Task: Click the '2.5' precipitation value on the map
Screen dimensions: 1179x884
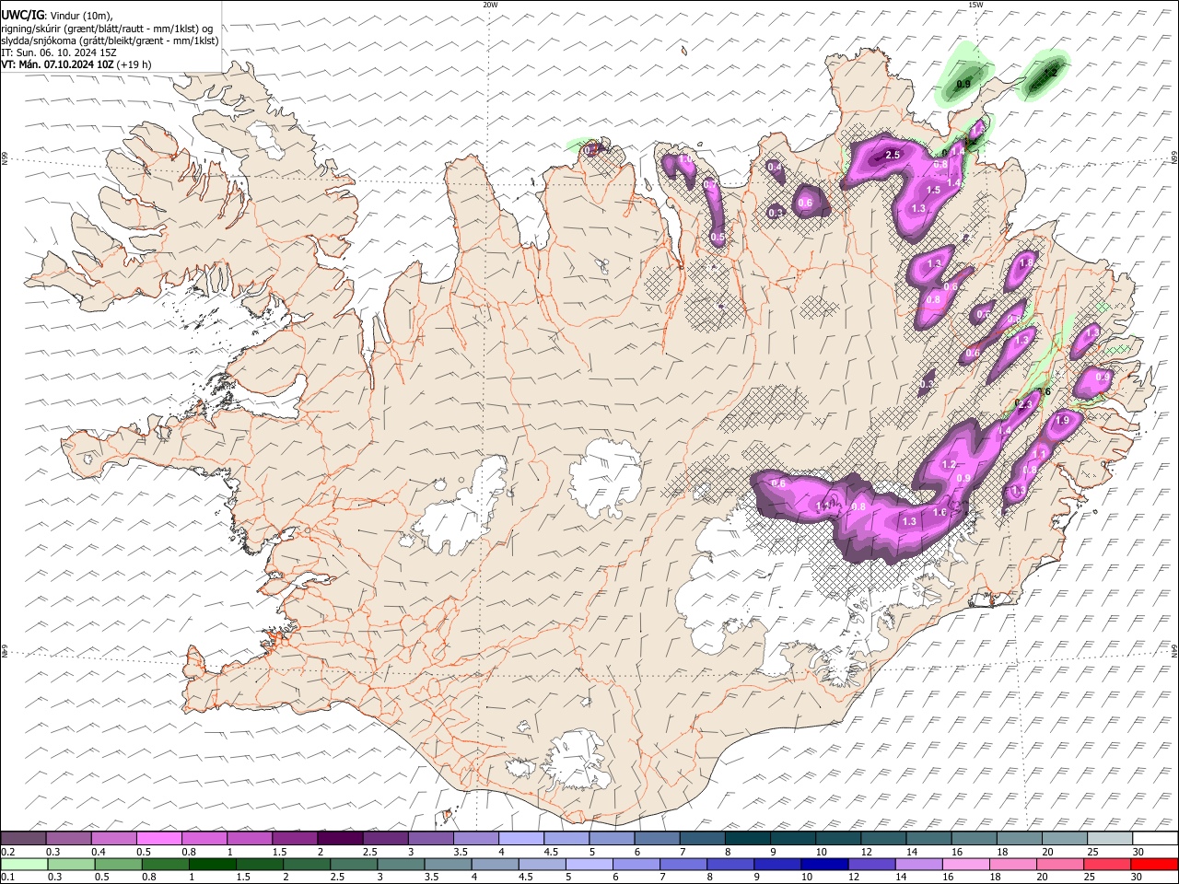Action: (x=892, y=156)
